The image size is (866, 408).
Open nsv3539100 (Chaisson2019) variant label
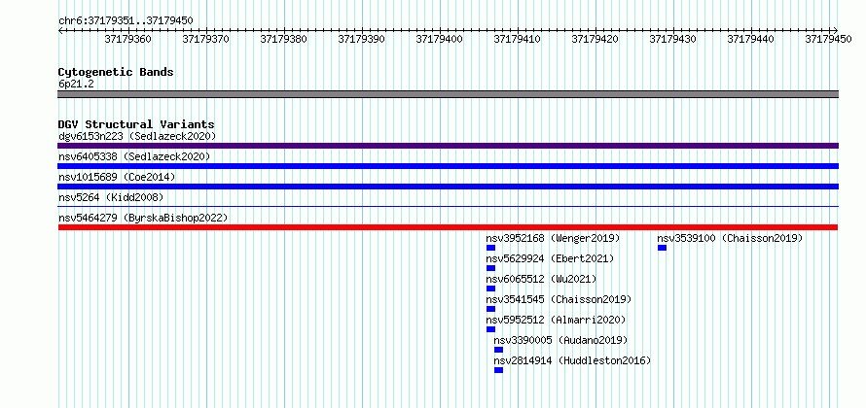tap(730, 238)
